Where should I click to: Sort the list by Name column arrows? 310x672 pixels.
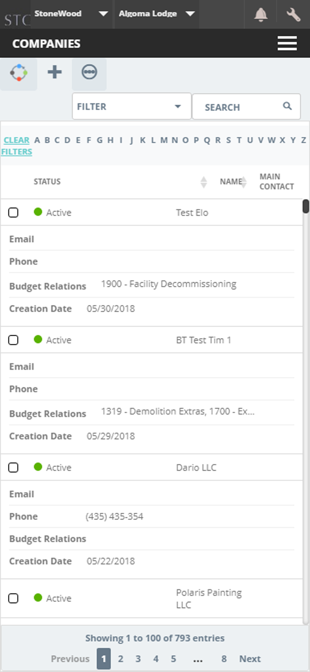pos(244,182)
